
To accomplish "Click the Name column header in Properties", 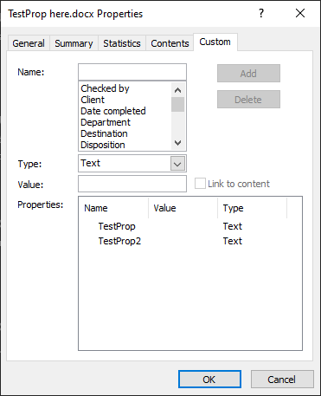I will (113, 208).
